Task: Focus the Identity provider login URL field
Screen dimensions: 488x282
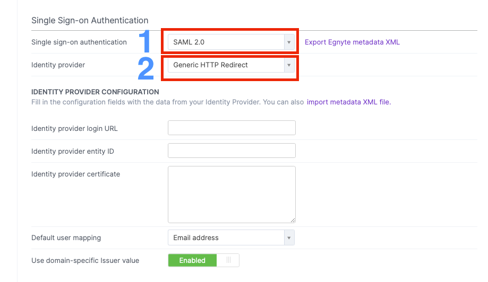Action: (232, 128)
